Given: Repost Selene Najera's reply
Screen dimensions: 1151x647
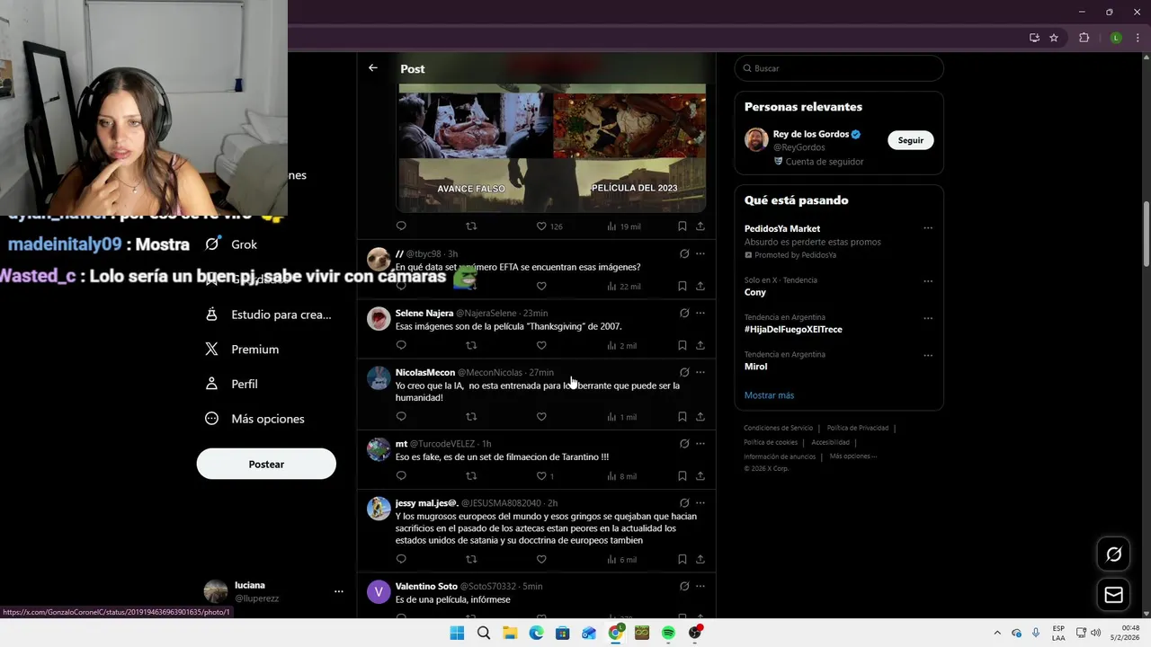Looking at the screenshot, I should point(471,345).
